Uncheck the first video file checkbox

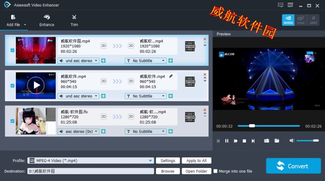(13, 50)
